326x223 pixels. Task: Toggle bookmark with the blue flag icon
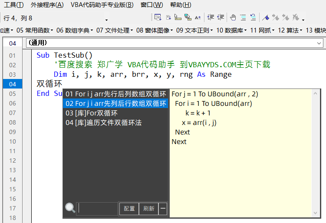pos(266,17)
